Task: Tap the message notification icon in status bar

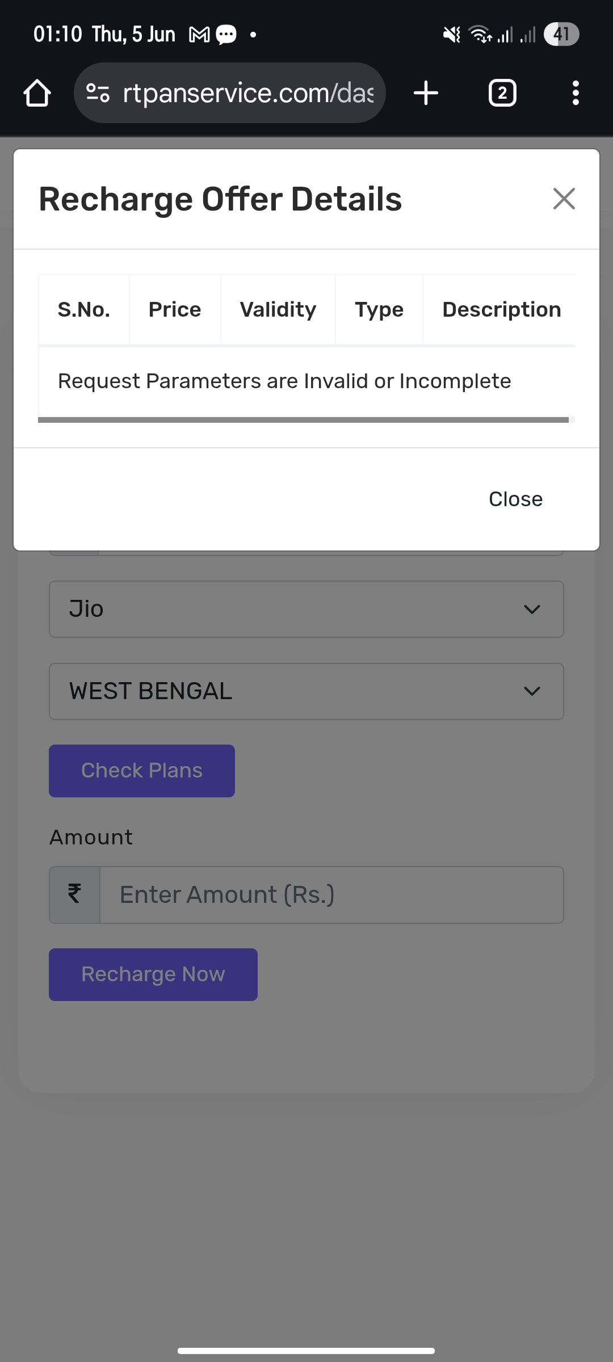Action: point(226,35)
